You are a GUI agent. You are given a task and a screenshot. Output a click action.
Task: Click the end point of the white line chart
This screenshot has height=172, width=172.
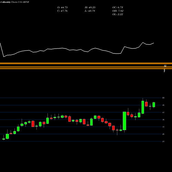pyautogui.click(x=154, y=43)
